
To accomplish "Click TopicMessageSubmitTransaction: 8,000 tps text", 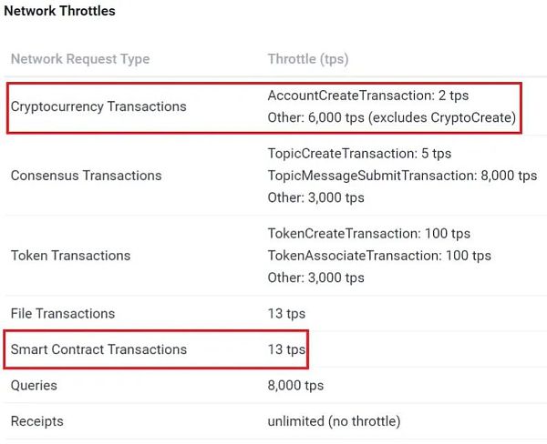I will (402, 175).
